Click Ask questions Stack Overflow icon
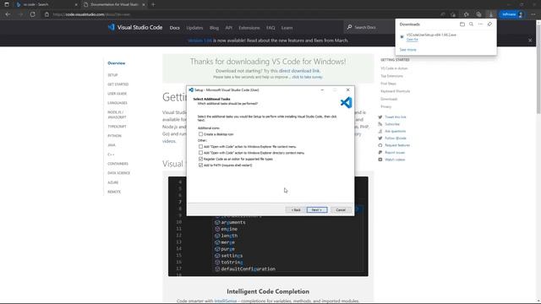The image size is (541, 304). click(x=380, y=132)
